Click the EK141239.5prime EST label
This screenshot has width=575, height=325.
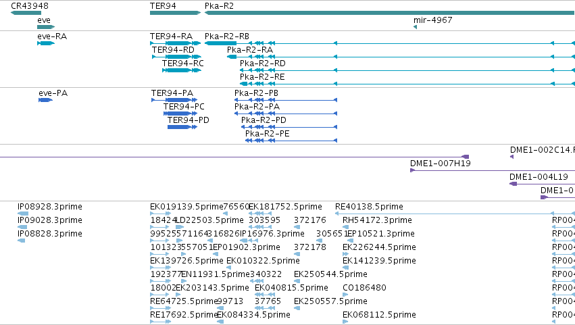coord(379,261)
